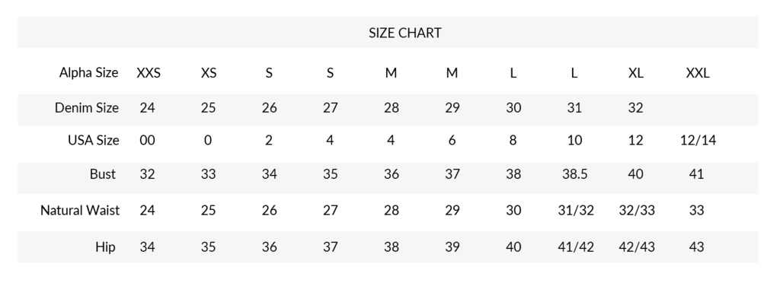This screenshot has height=286, width=780.
Task: Click the Denim Size row label
Action: pos(87,108)
